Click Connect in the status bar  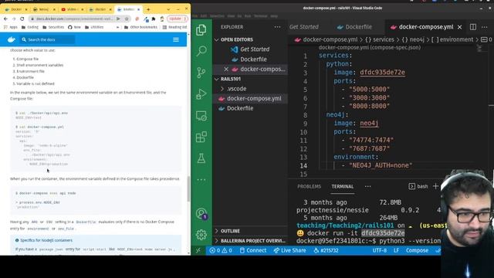tap(253, 250)
